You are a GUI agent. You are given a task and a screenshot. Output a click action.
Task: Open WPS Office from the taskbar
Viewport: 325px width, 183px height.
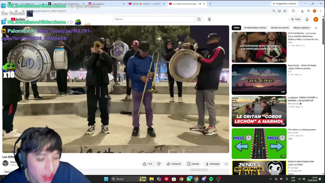(167, 179)
